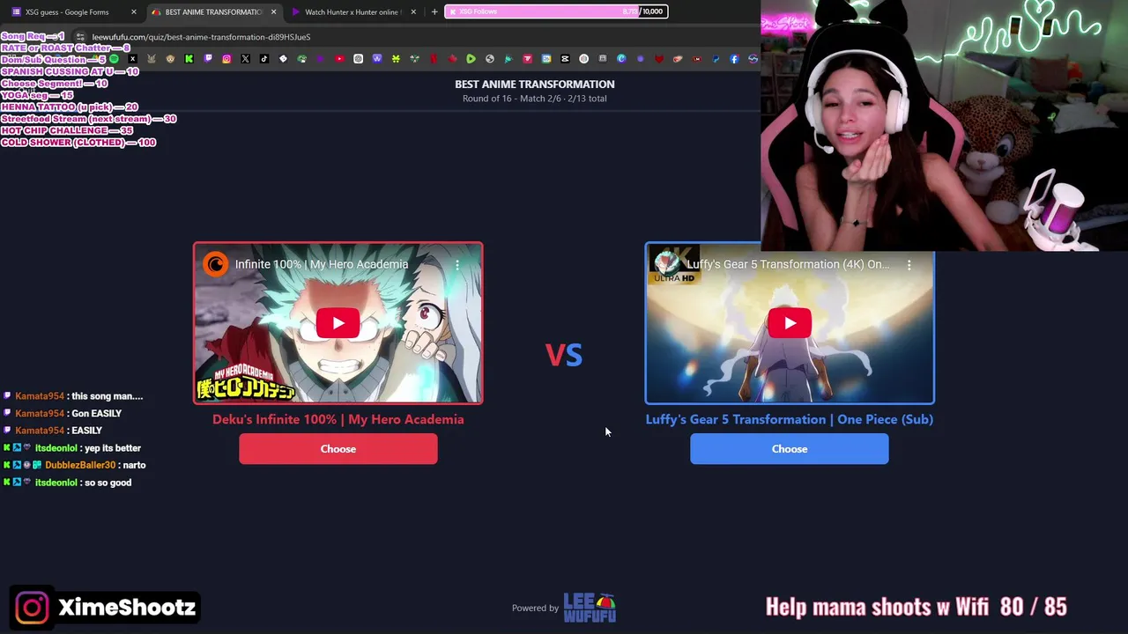Open the PayPal bookmark icon

[x=716, y=59]
